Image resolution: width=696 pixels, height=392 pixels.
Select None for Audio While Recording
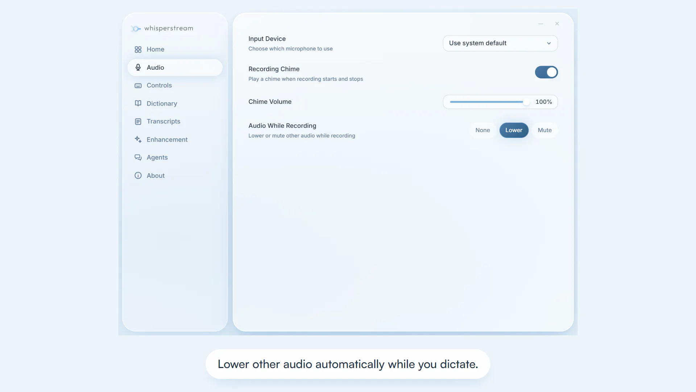coord(482,130)
